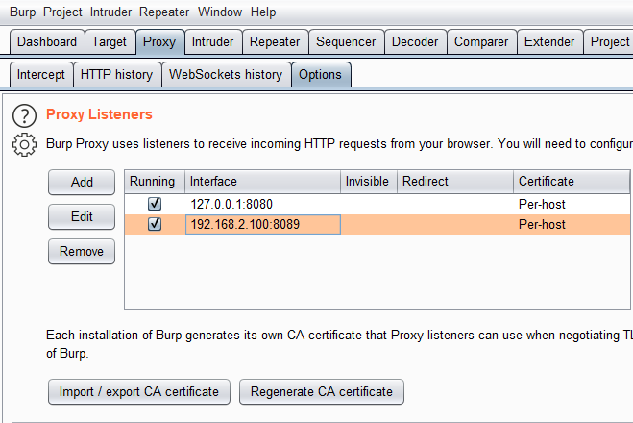Open the Project options tab
633x423 pixels.
tap(609, 41)
